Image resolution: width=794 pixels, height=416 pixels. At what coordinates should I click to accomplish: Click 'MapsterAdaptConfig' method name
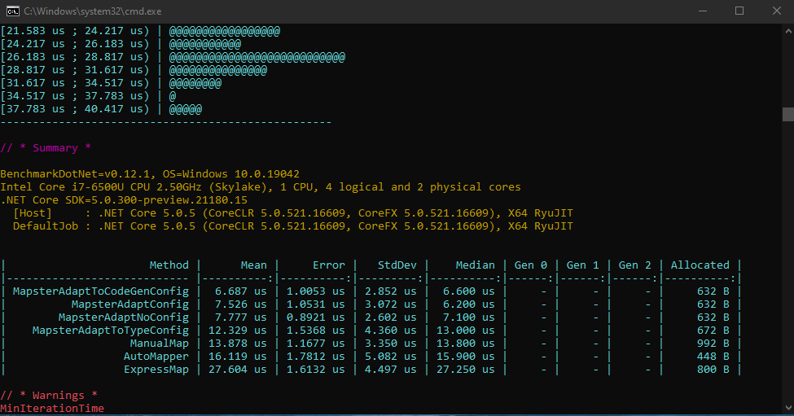tap(130, 304)
